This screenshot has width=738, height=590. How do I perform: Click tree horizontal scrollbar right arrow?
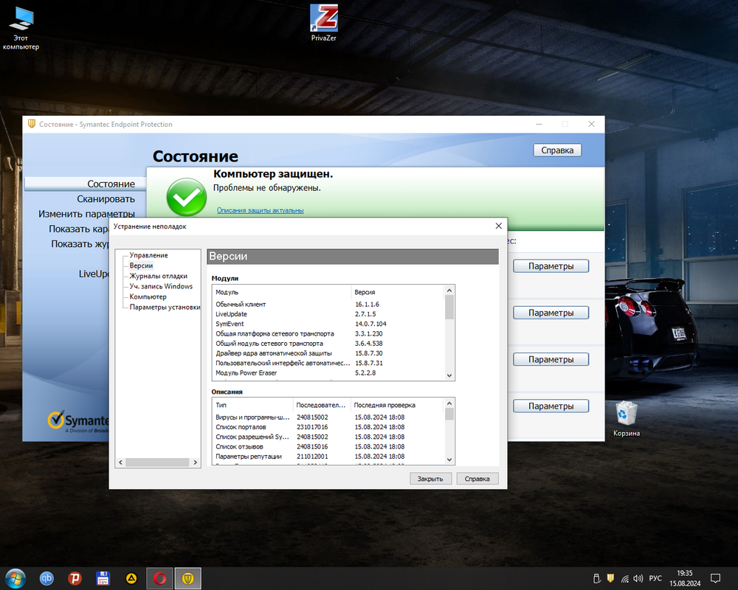point(196,462)
